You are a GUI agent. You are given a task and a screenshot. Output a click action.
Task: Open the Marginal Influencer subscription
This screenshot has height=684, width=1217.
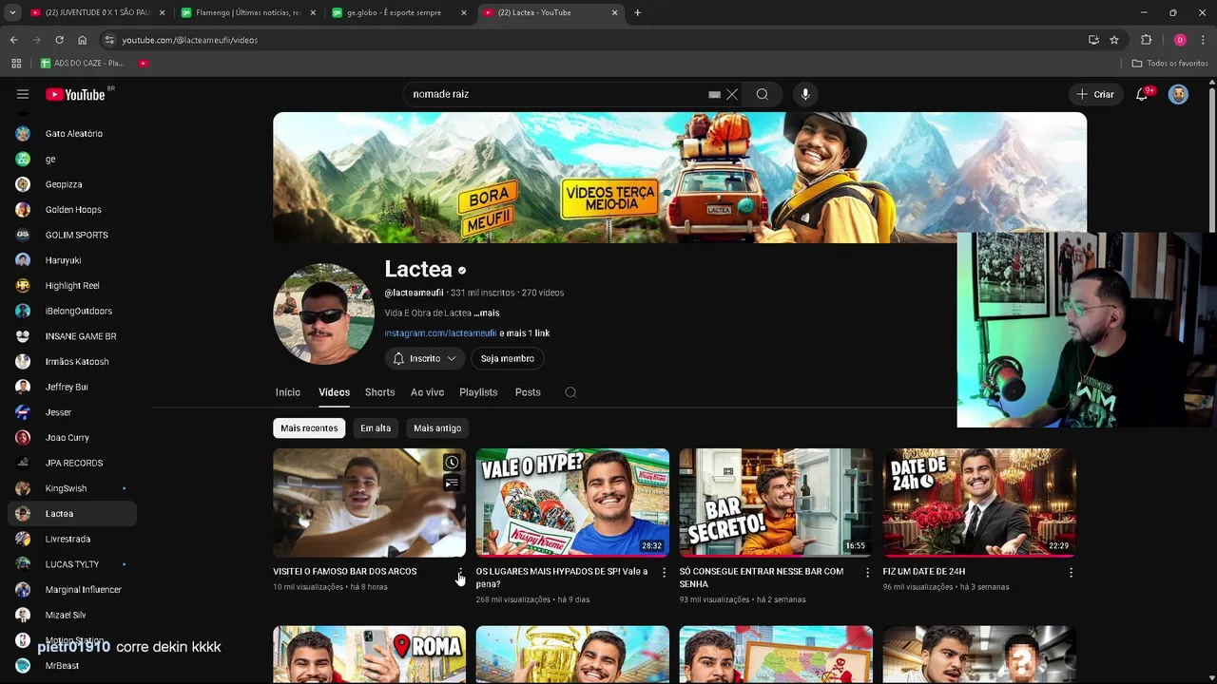(72, 590)
